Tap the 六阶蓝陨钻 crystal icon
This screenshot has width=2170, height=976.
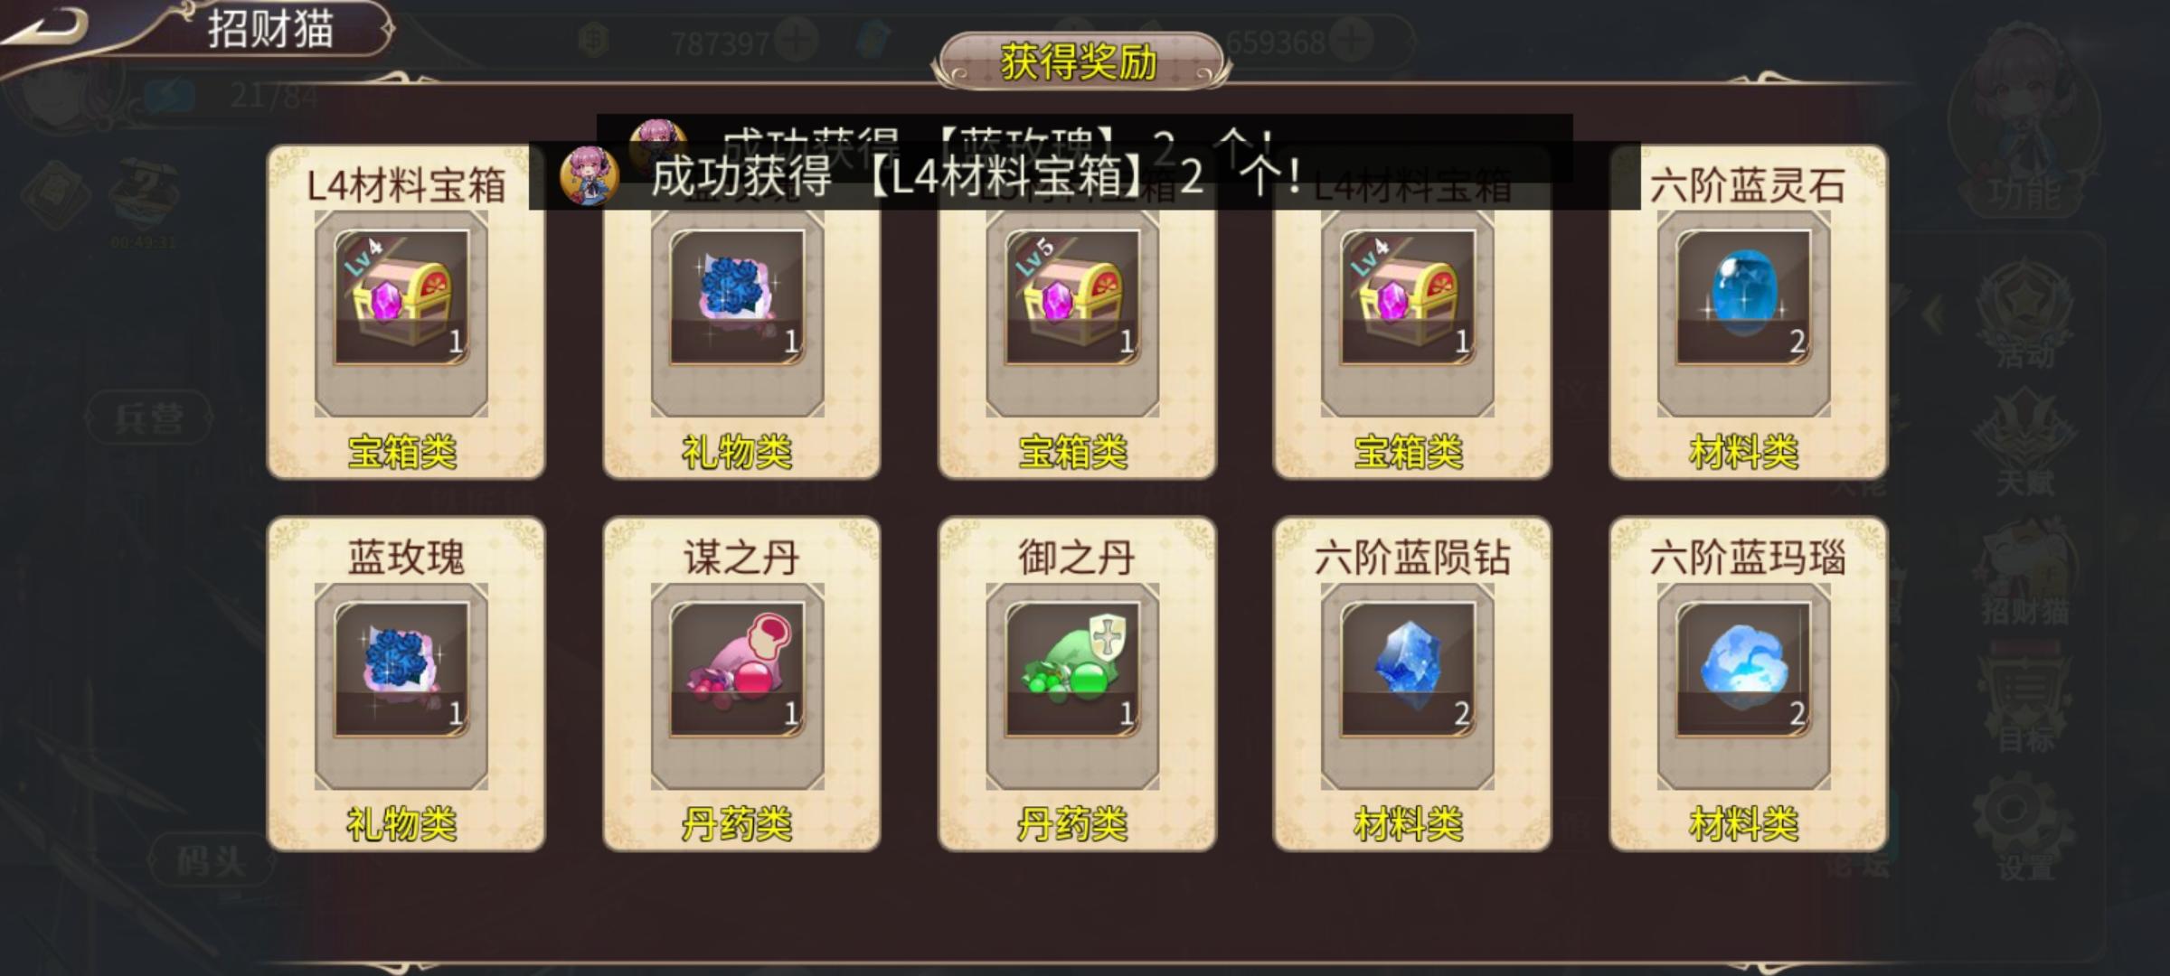click(x=1408, y=671)
